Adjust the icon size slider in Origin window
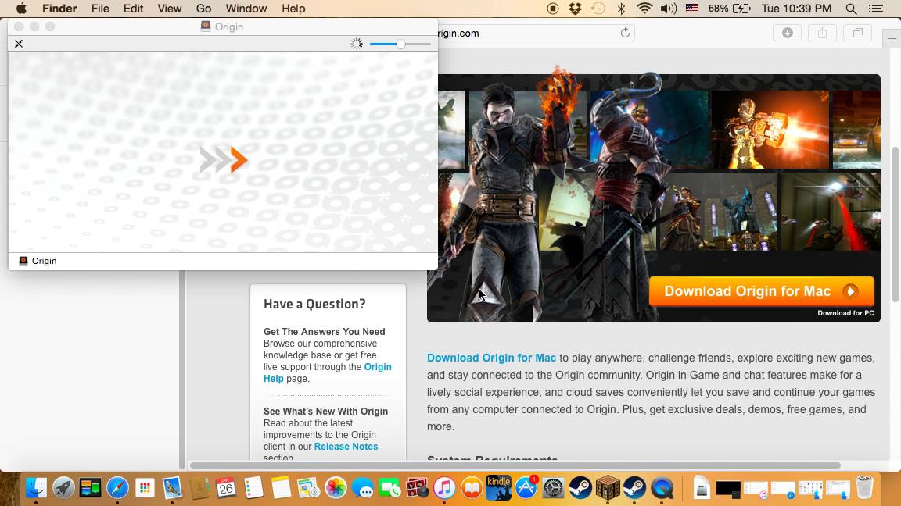Viewport: 901px width, 506px height. click(400, 45)
